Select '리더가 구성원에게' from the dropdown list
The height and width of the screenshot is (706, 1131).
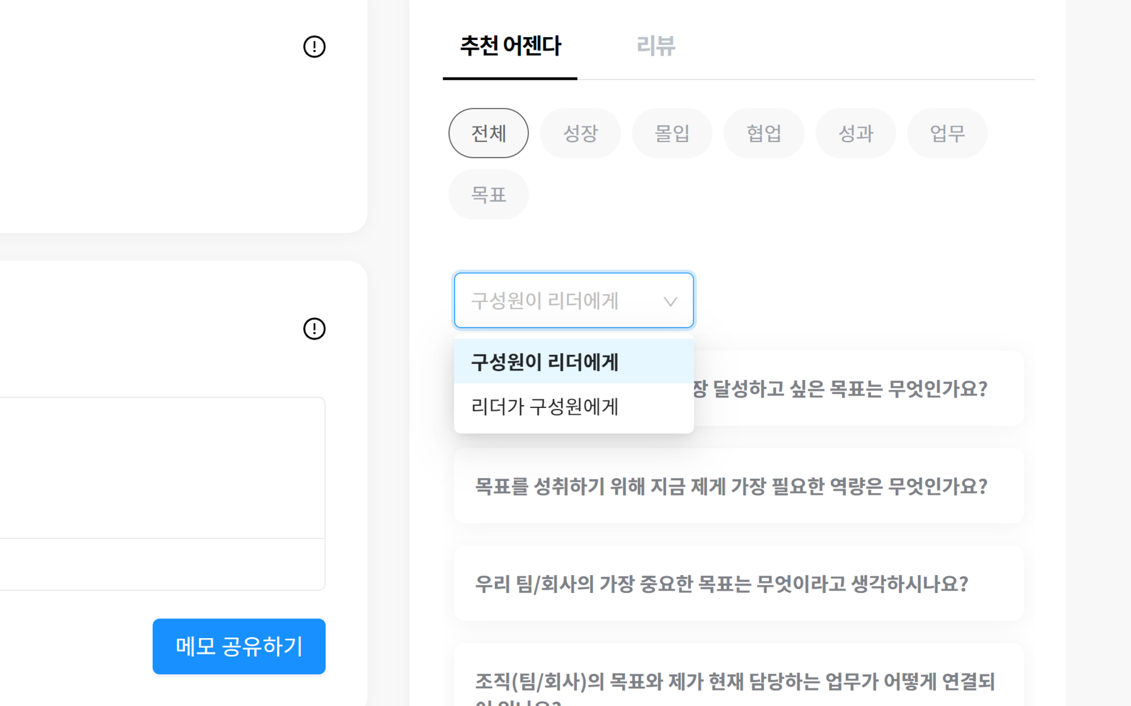(x=545, y=406)
